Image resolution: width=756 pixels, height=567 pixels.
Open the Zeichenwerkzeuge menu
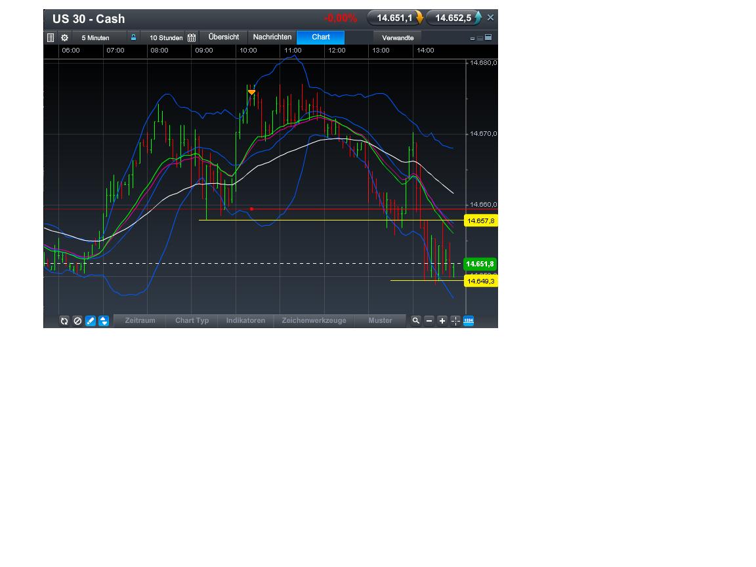314,320
